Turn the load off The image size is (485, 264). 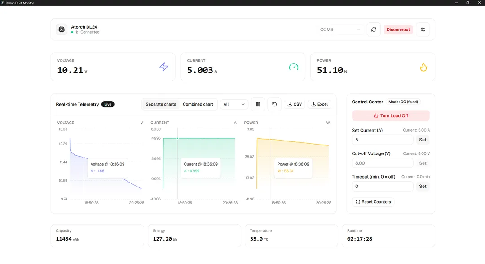[391, 116]
